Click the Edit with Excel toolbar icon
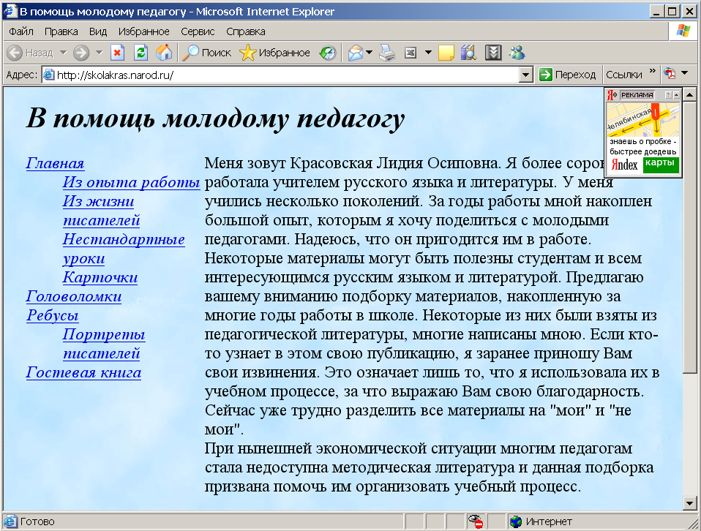This screenshot has height=531, width=701. pyautogui.click(x=411, y=53)
